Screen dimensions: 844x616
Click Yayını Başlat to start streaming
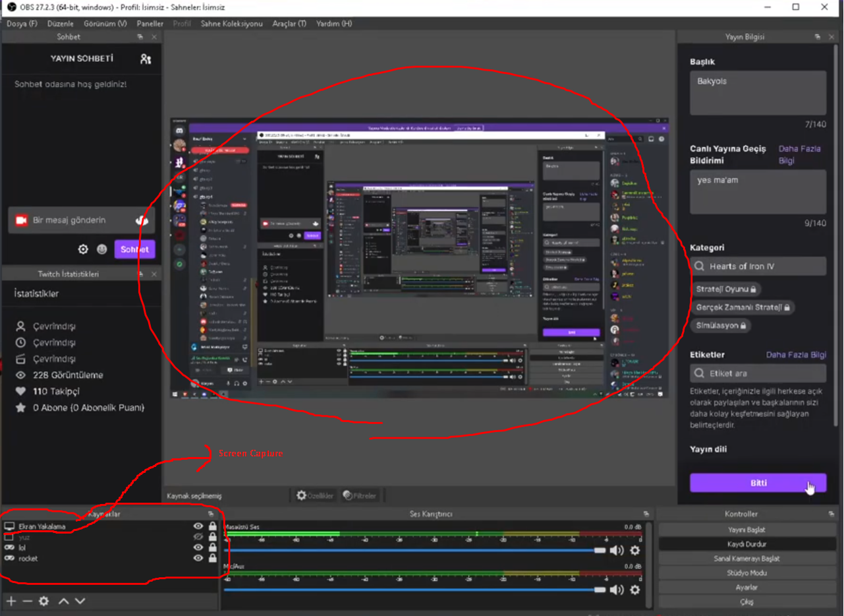click(746, 530)
